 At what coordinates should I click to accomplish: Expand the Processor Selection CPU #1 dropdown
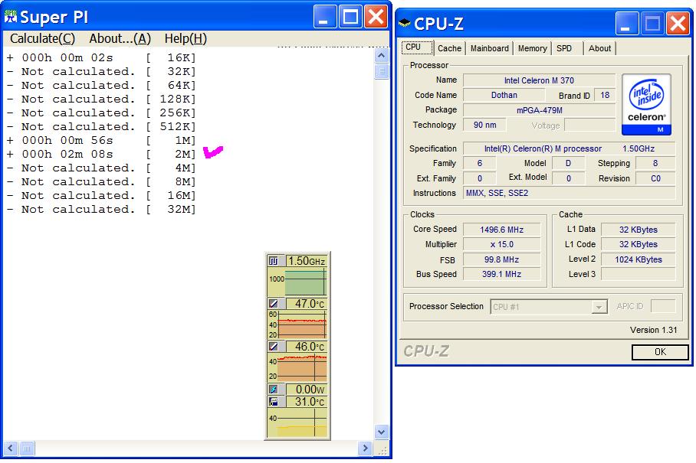pos(599,307)
